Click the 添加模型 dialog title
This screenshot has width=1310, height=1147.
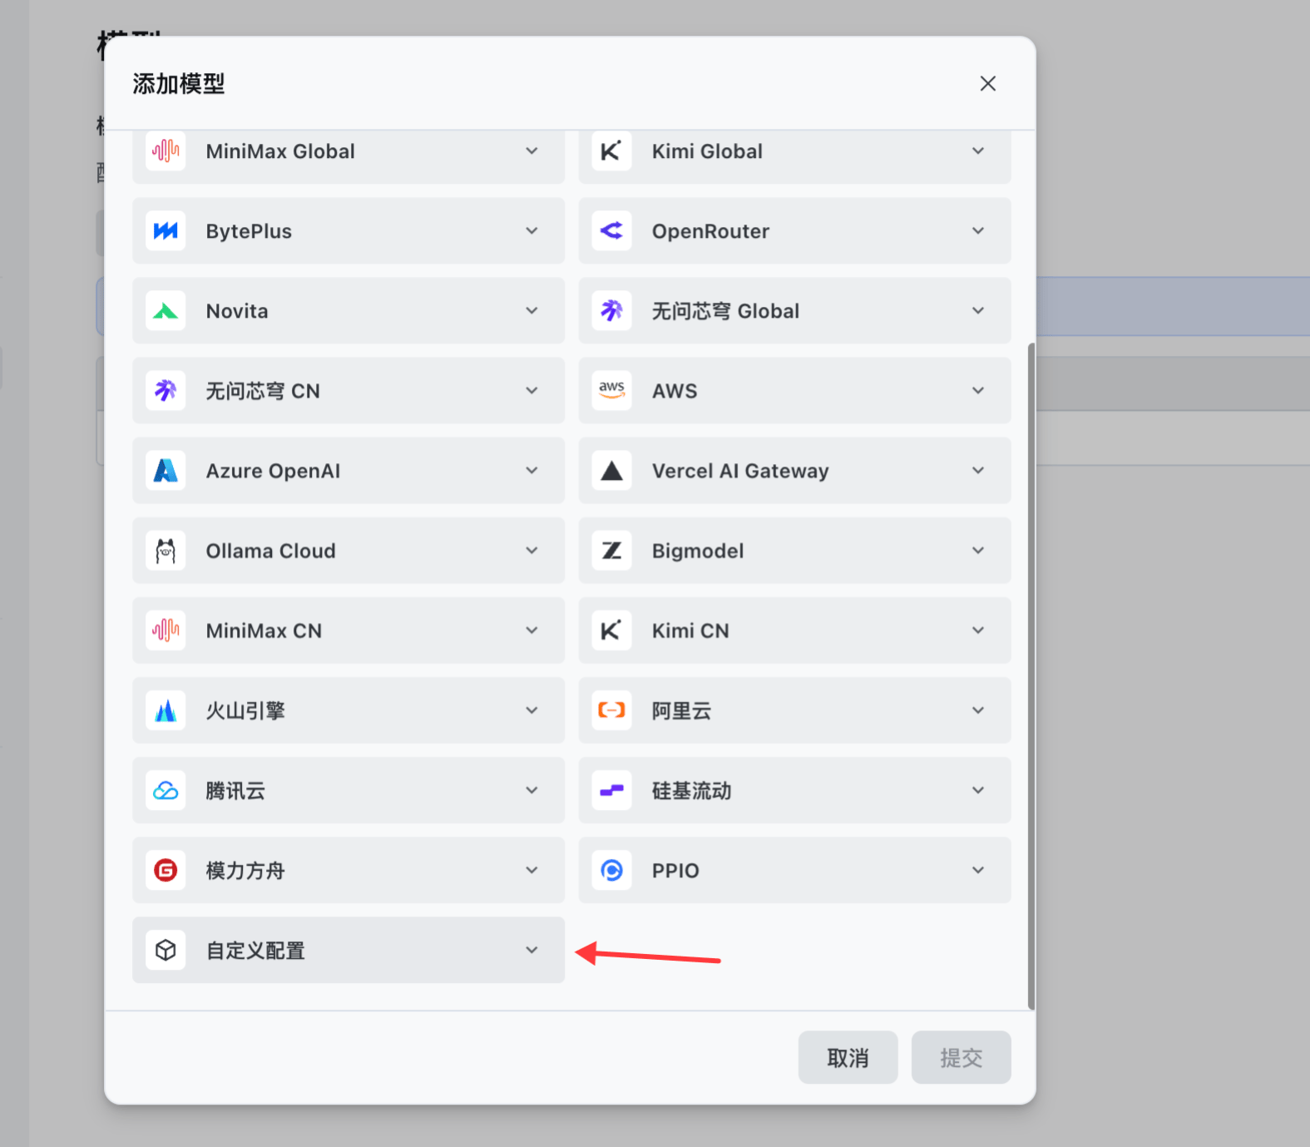tap(179, 83)
